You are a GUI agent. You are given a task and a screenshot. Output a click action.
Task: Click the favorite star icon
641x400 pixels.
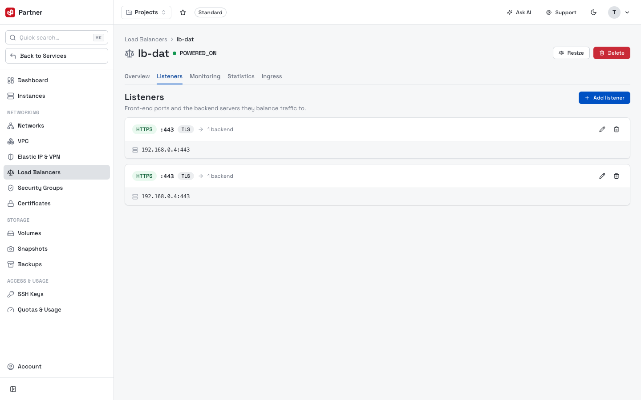pos(183,12)
